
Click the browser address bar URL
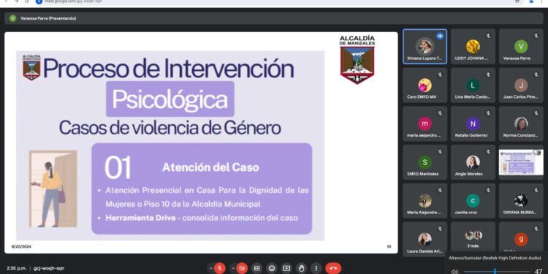click(73, 1)
